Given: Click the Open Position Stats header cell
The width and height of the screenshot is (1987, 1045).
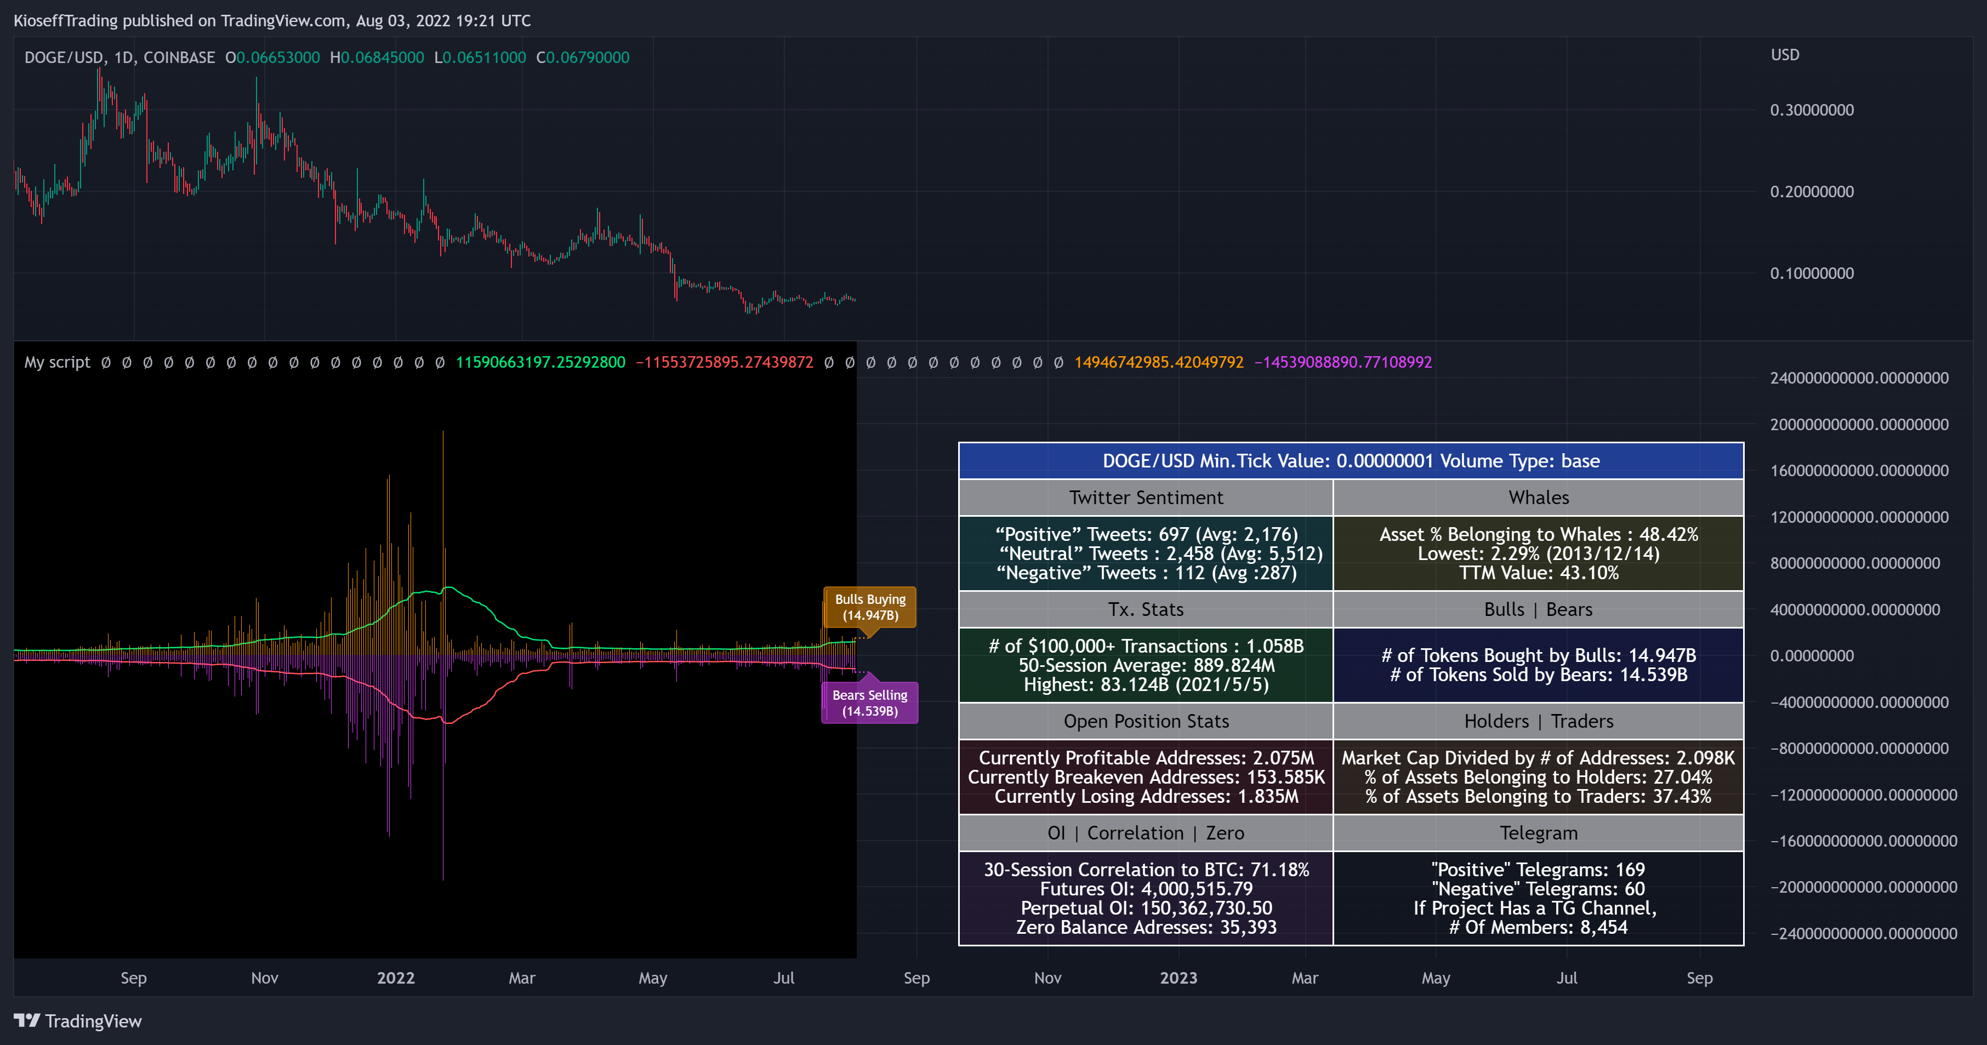Looking at the screenshot, I should [1146, 721].
